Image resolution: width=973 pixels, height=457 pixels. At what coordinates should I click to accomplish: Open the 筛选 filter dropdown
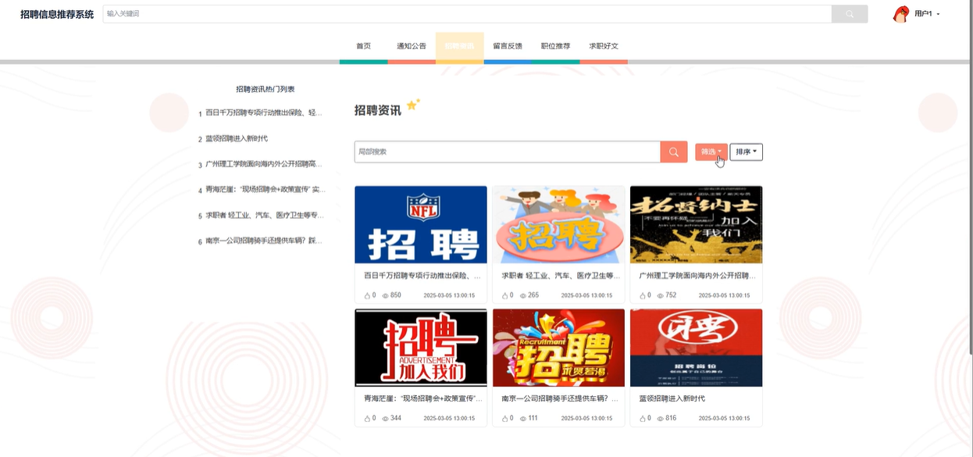click(711, 152)
